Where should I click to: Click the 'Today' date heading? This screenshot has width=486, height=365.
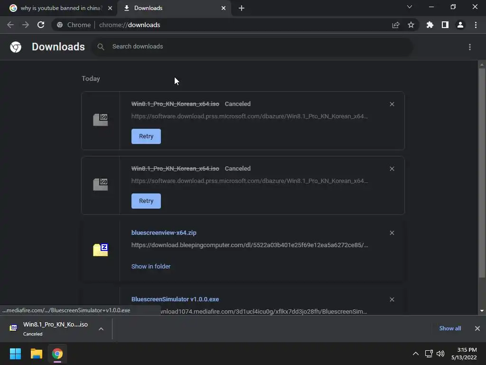(91, 78)
